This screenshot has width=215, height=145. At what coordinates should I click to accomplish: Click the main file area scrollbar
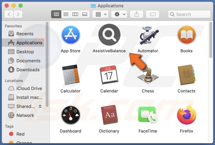[x=211, y=40]
